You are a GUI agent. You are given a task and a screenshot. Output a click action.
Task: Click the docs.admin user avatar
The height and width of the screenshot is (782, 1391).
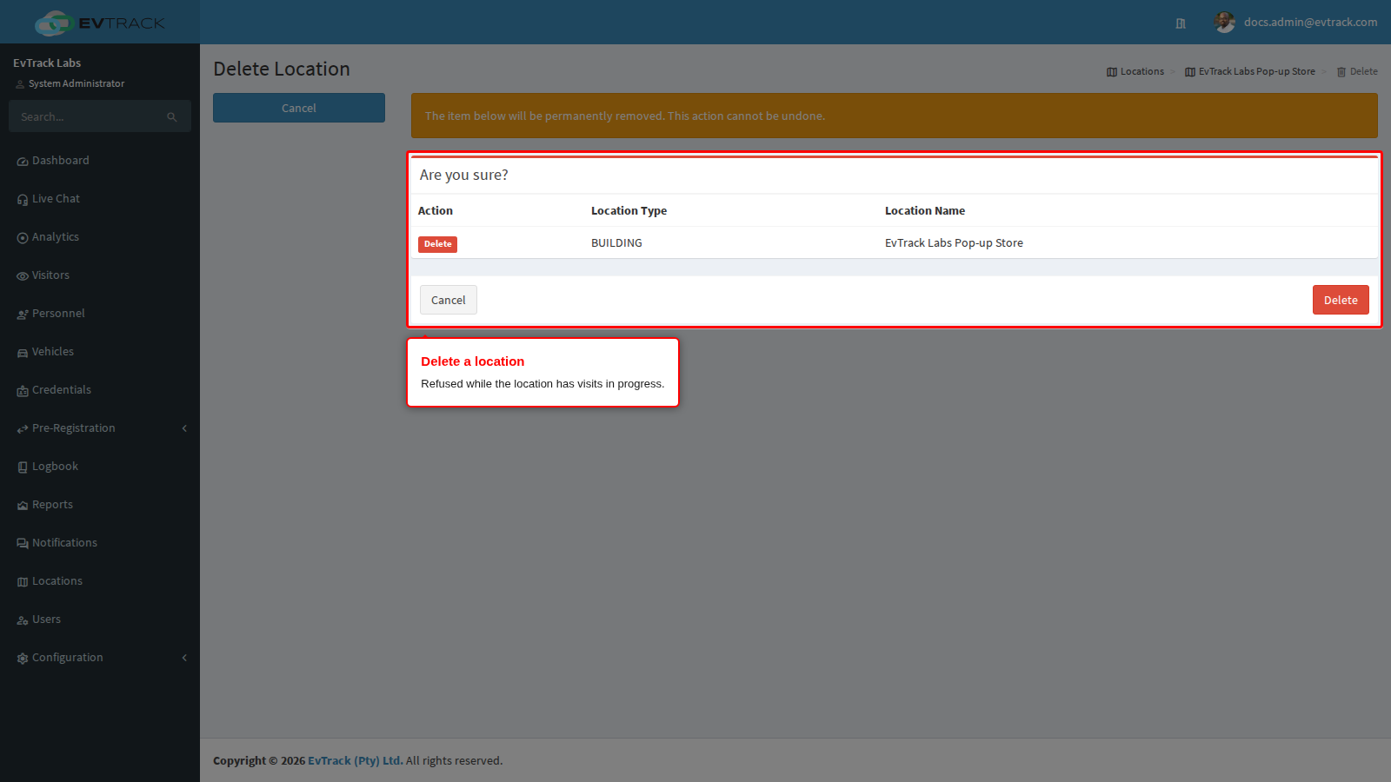tap(1225, 23)
